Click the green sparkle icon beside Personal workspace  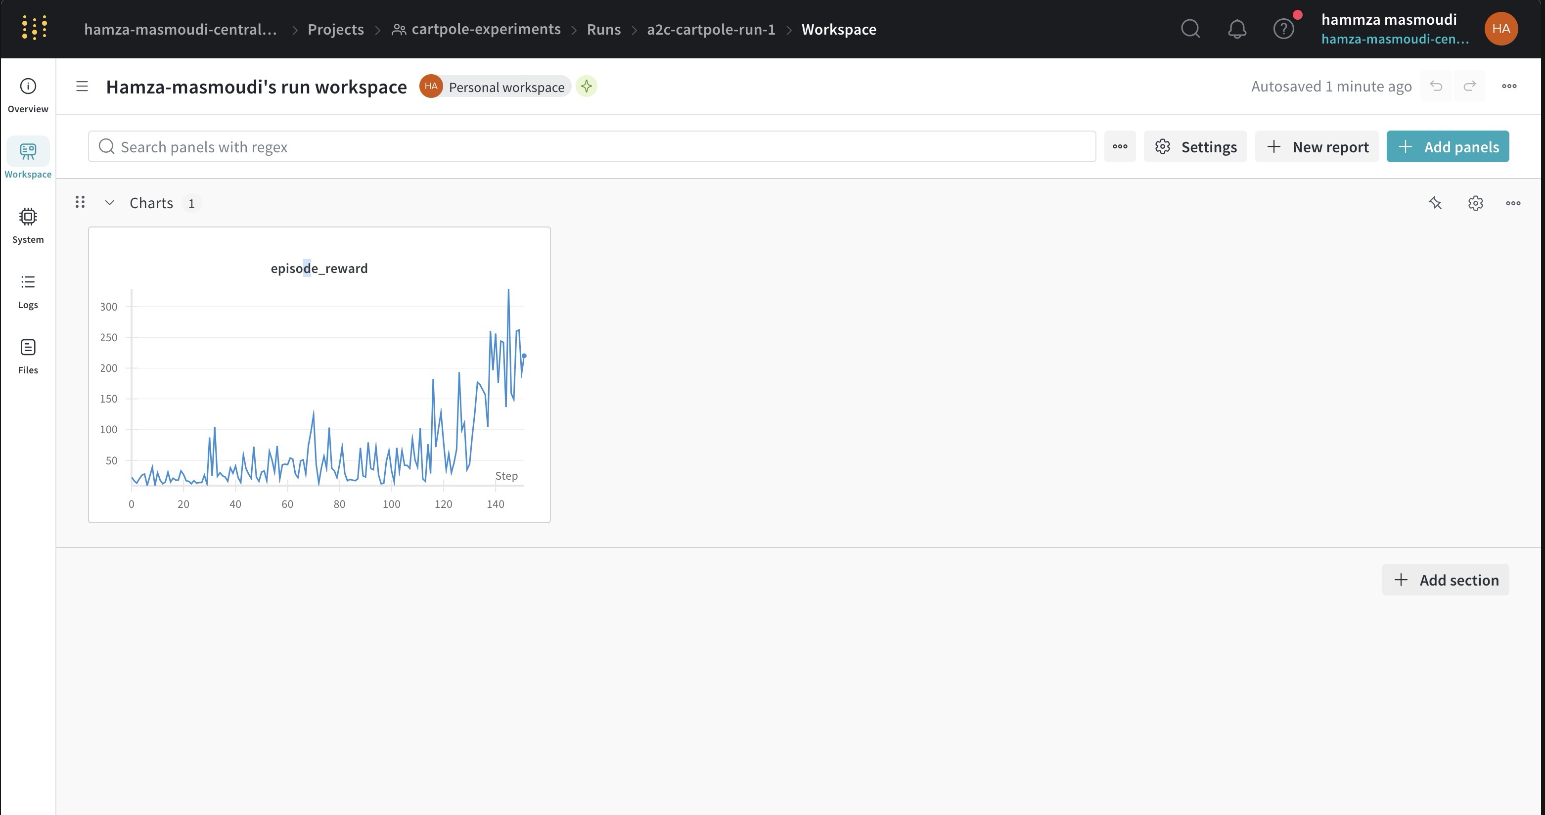click(x=587, y=87)
